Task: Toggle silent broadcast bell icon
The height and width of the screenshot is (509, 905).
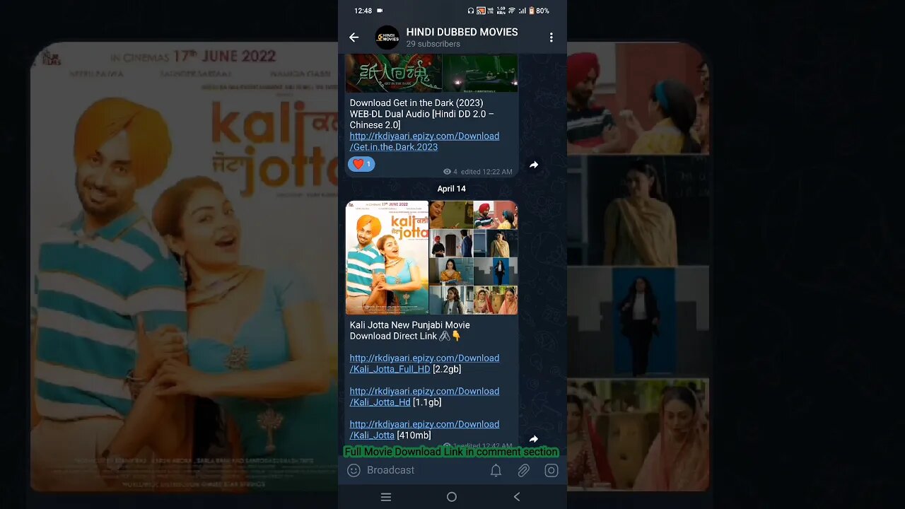Action: click(496, 470)
